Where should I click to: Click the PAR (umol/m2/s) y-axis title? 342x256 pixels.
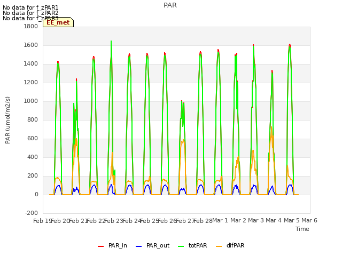point(7,120)
